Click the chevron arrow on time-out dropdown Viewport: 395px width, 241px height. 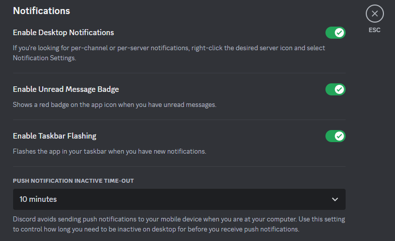[335, 199]
